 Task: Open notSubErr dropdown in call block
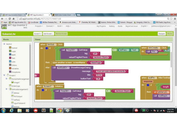coord(63,68)
